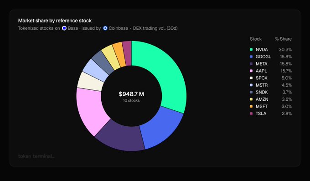Click the 3.6% share value
Image resolution: width=310 pixels, height=181 pixels.
pos(287,99)
